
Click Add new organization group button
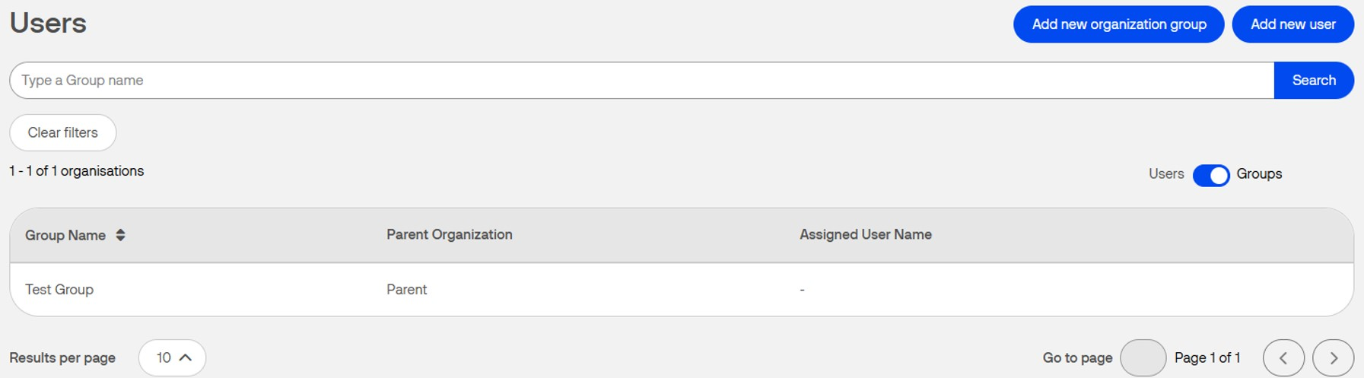(x=1118, y=24)
